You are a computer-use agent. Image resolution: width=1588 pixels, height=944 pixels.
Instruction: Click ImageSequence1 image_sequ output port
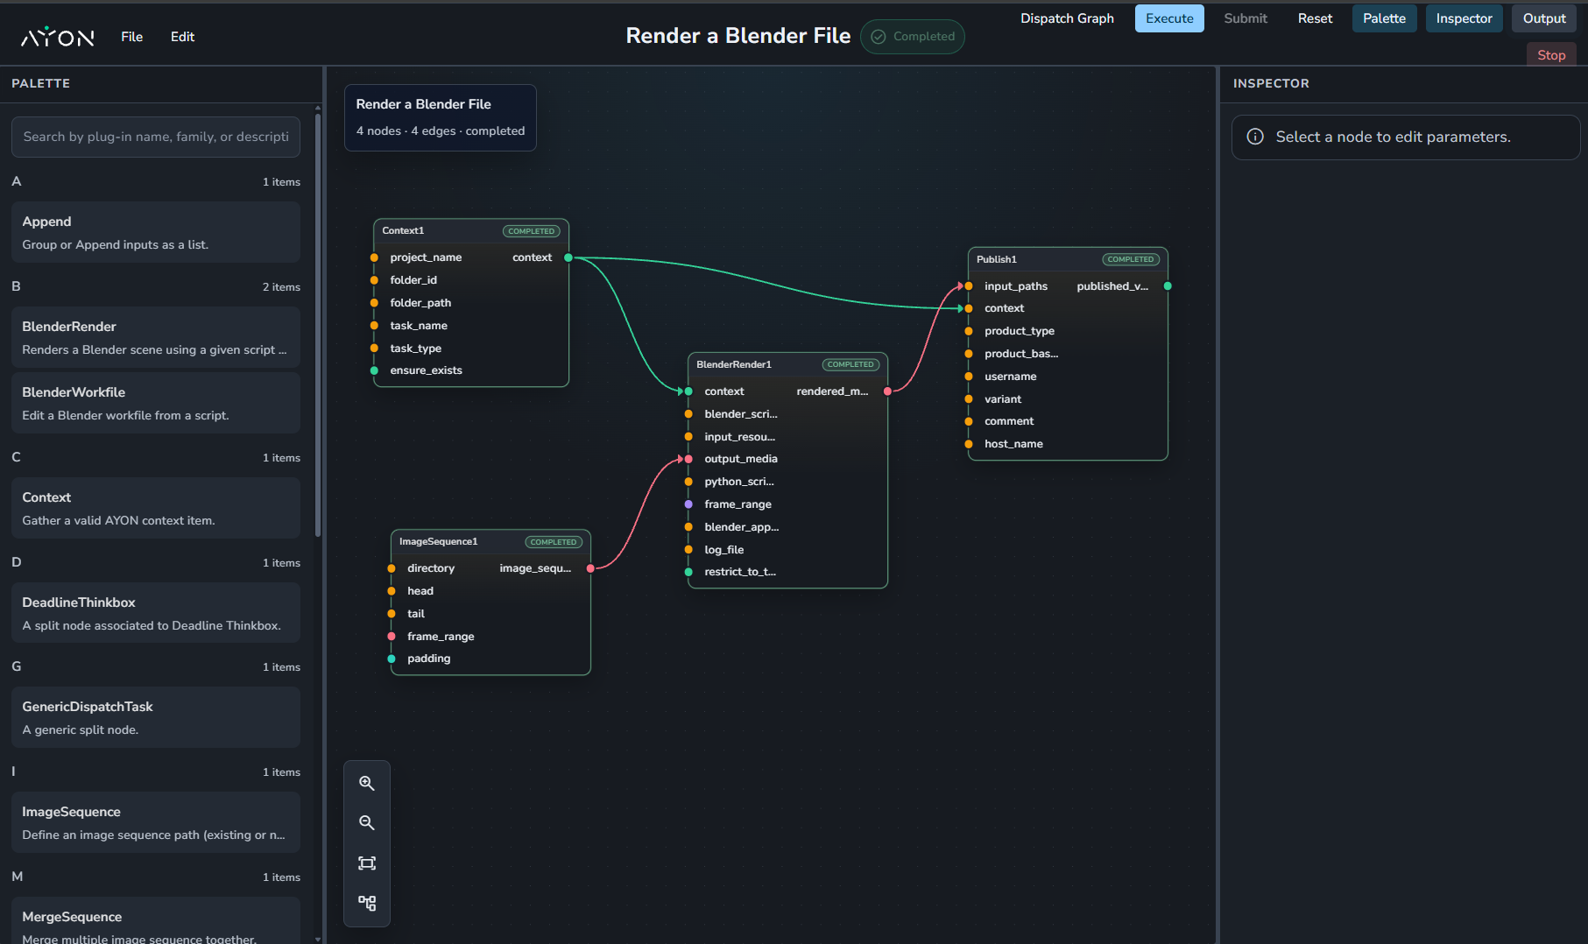[590, 568]
